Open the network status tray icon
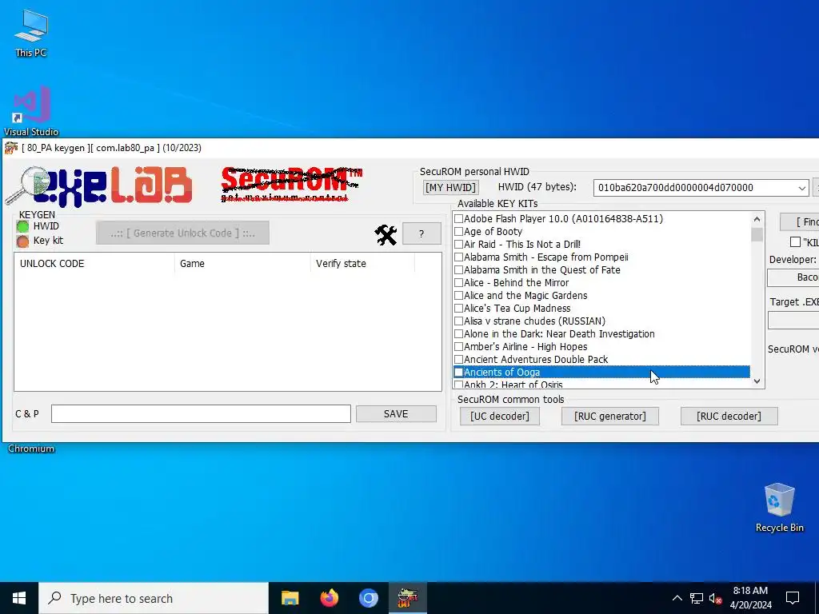The height and width of the screenshot is (614, 819). (x=697, y=598)
